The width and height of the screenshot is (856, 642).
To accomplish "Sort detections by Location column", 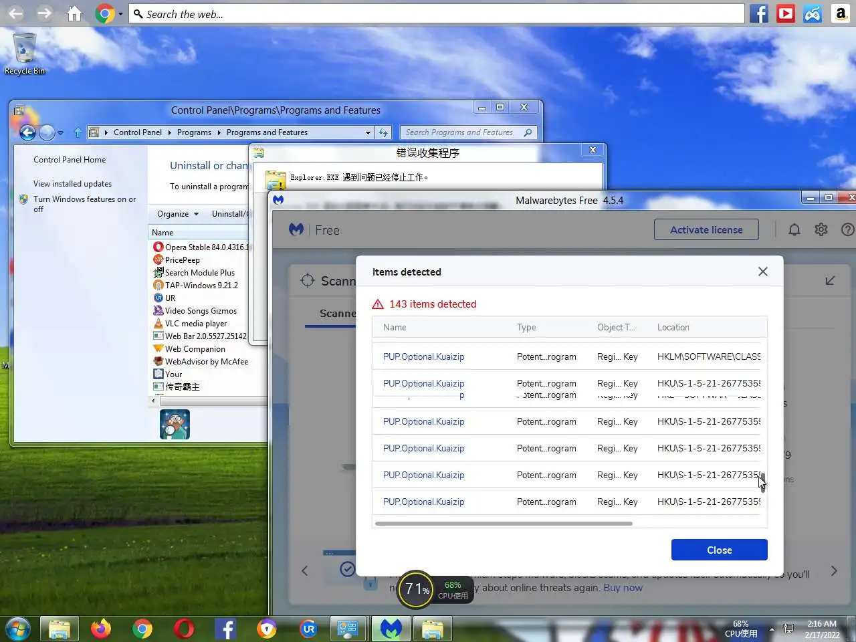I will point(673,327).
